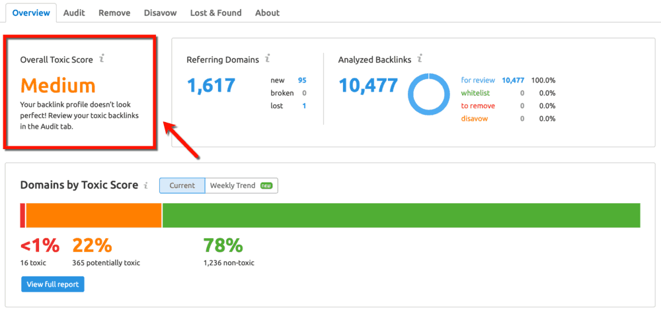
Task: Select the Lost & Found tab
Action: coord(216,13)
